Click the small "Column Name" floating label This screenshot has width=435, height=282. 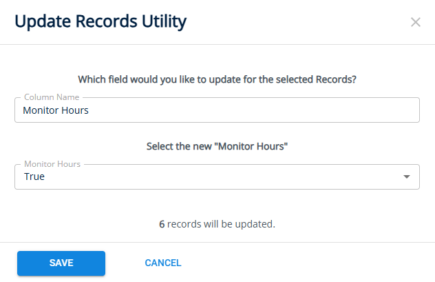click(x=52, y=97)
